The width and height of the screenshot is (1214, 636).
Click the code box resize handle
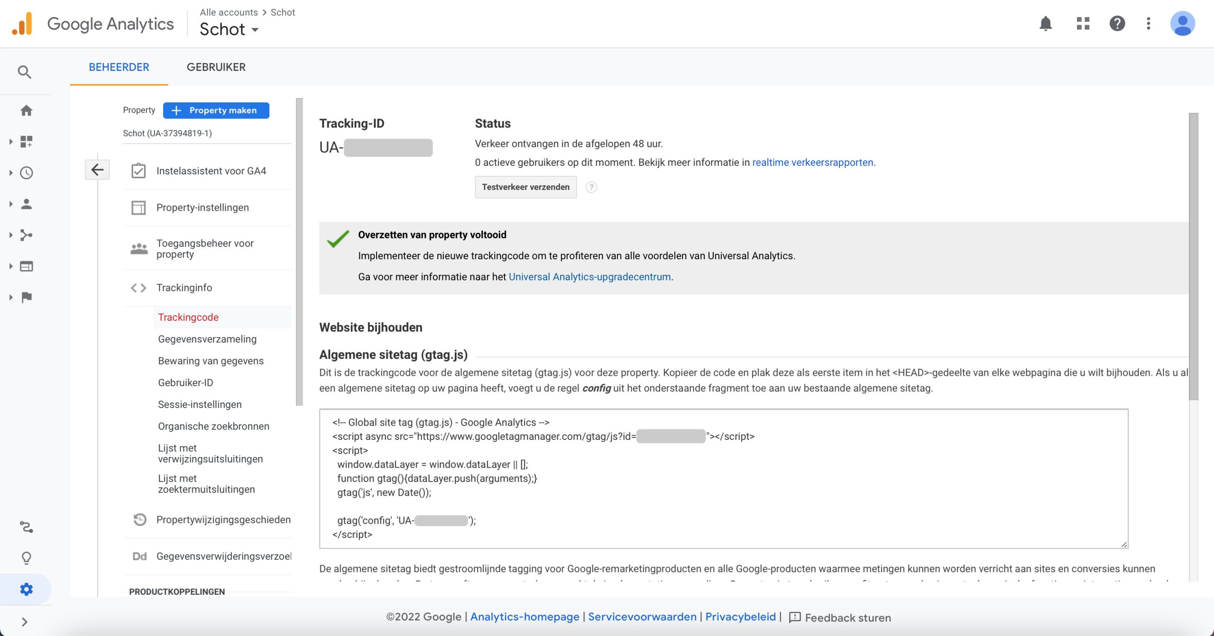click(x=1124, y=545)
